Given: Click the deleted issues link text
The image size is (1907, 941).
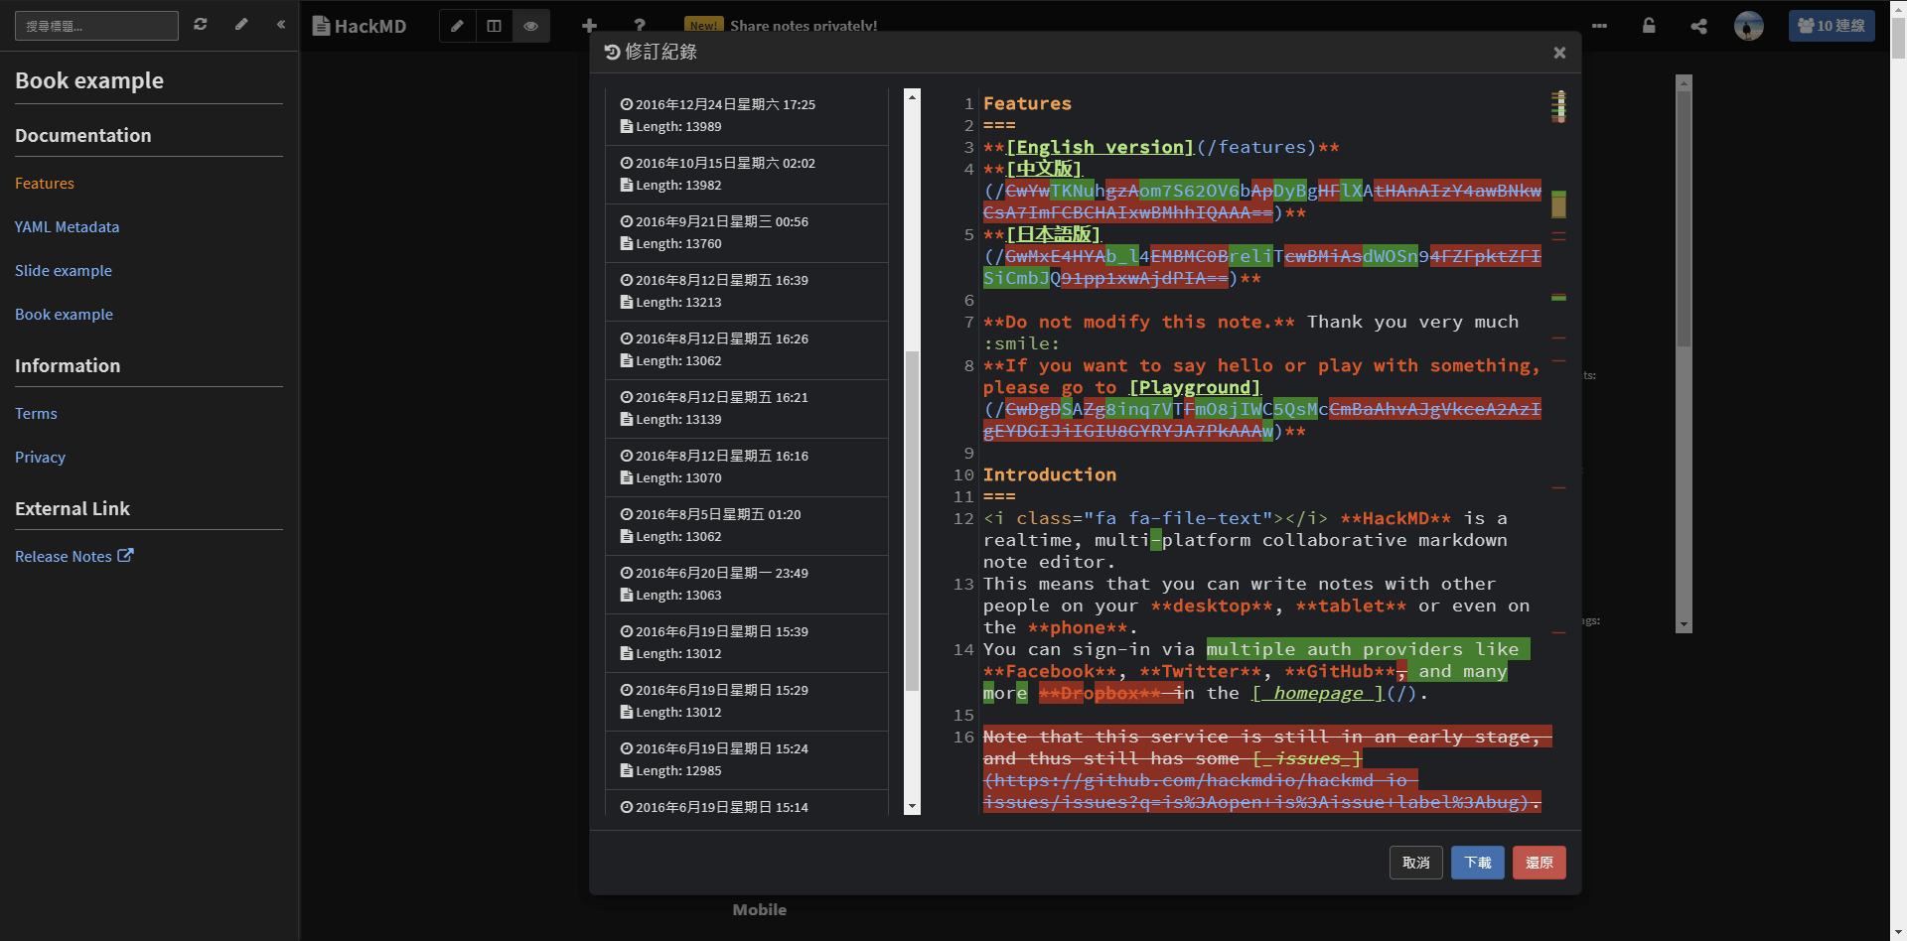Looking at the screenshot, I should click(1308, 758).
